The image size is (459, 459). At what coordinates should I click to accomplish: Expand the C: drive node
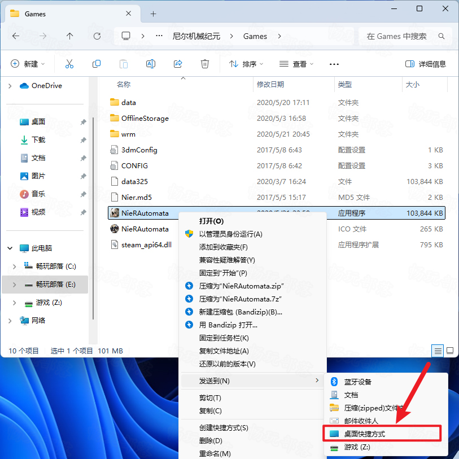(x=14, y=266)
